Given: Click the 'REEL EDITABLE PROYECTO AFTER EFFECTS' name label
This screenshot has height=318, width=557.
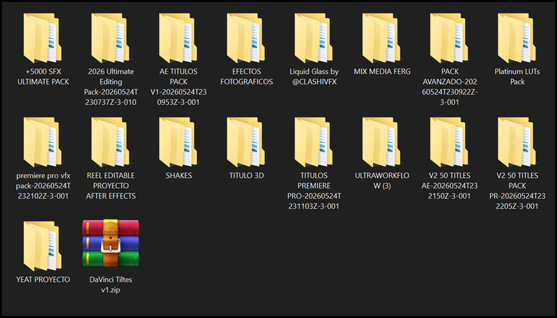Looking at the screenshot, I should click(111, 186).
